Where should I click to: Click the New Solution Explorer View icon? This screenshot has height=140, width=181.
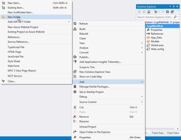(x=75, y=72)
